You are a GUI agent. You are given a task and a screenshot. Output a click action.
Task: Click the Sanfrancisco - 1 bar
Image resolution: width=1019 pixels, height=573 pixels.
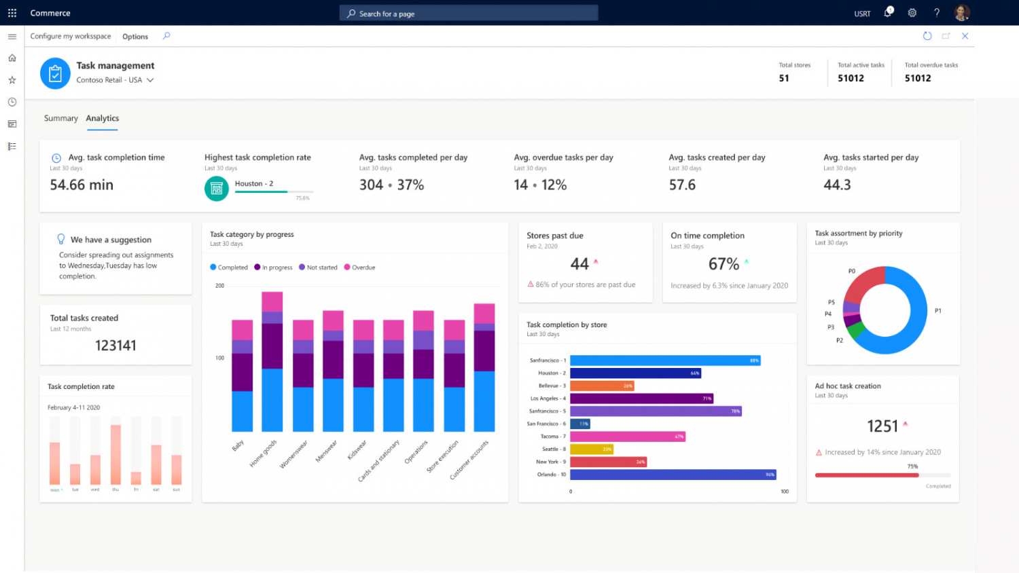(665, 361)
